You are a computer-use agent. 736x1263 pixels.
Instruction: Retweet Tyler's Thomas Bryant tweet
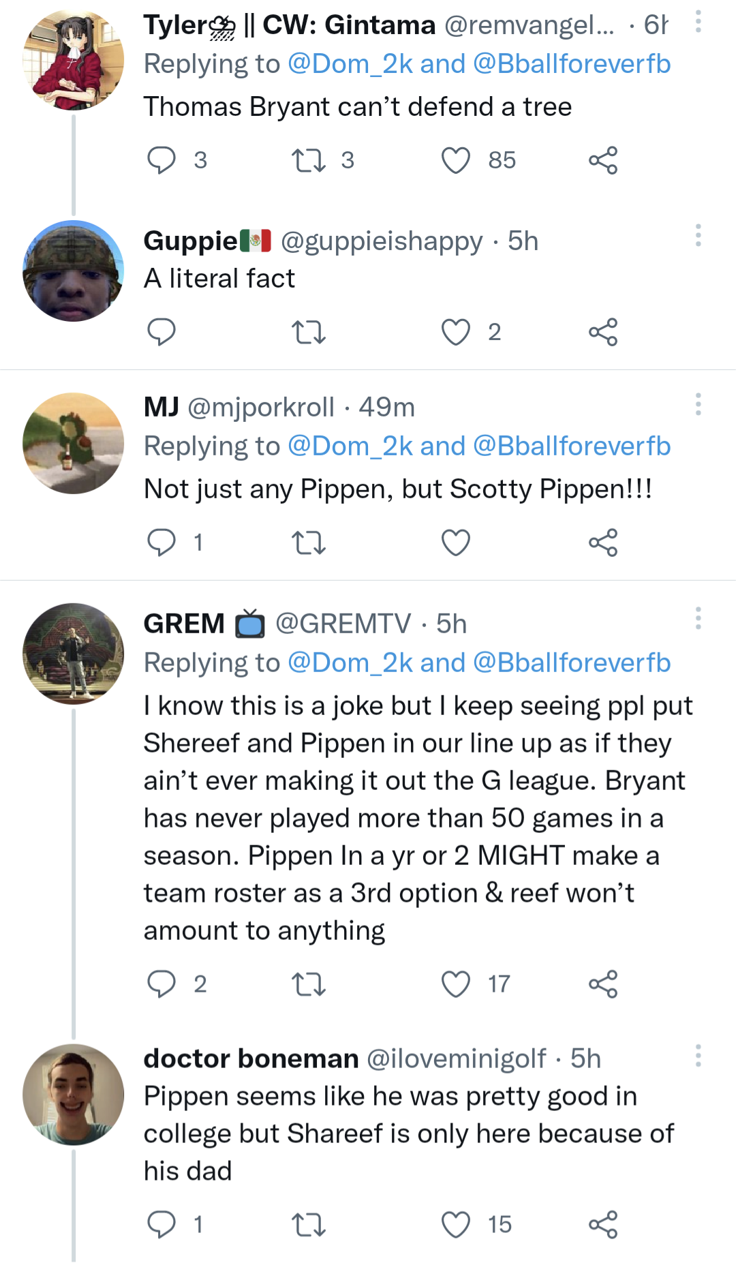pyautogui.click(x=309, y=161)
